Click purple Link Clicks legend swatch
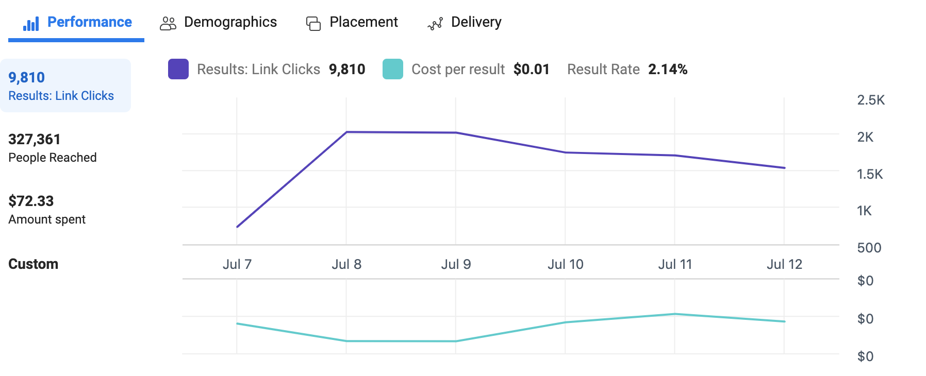Viewport: 926px width, 376px height. point(178,69)
